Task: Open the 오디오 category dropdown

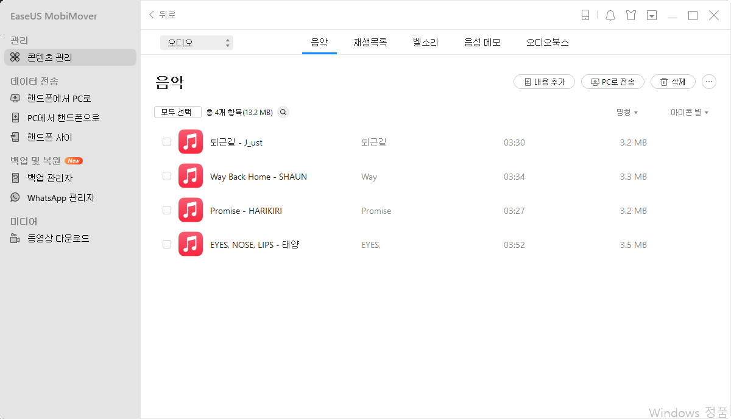Action: [x=197, y=43]
